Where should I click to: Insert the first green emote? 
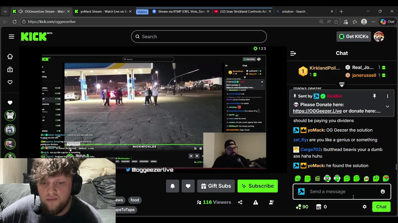tap(298, 178)
